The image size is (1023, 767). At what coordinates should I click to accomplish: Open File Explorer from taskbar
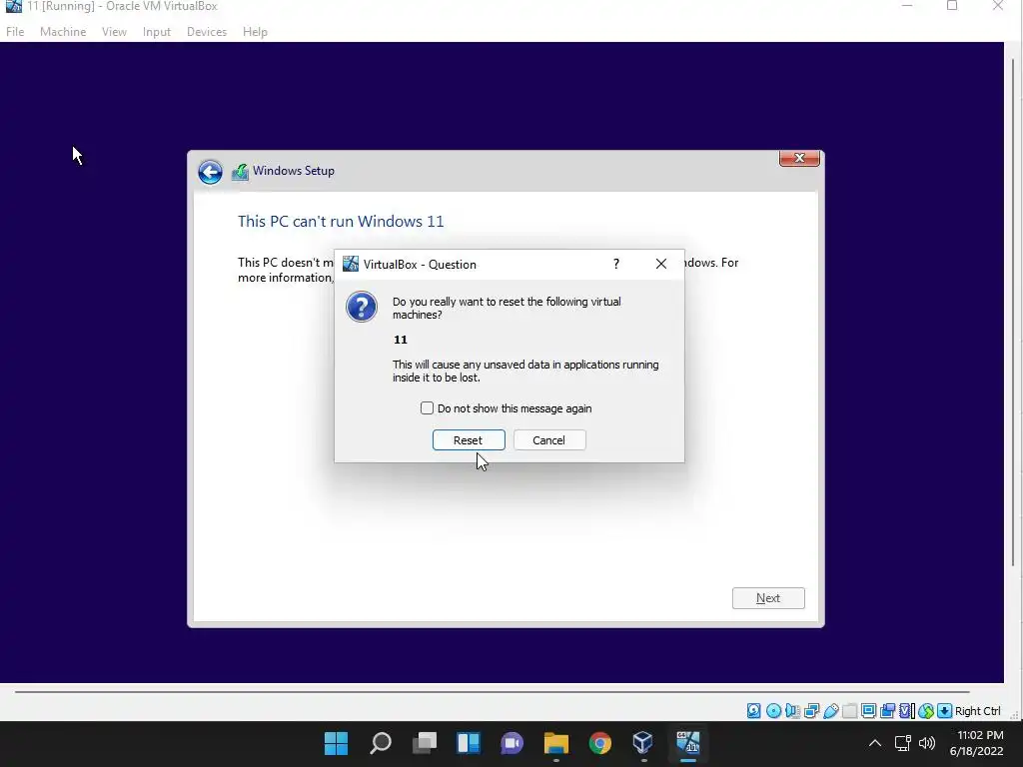555,743
